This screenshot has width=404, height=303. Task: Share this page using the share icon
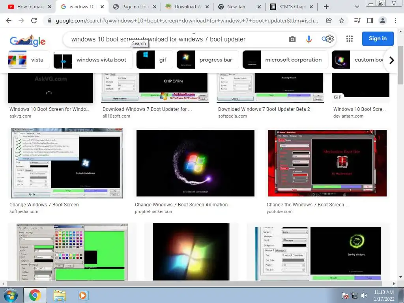(329, 21)
